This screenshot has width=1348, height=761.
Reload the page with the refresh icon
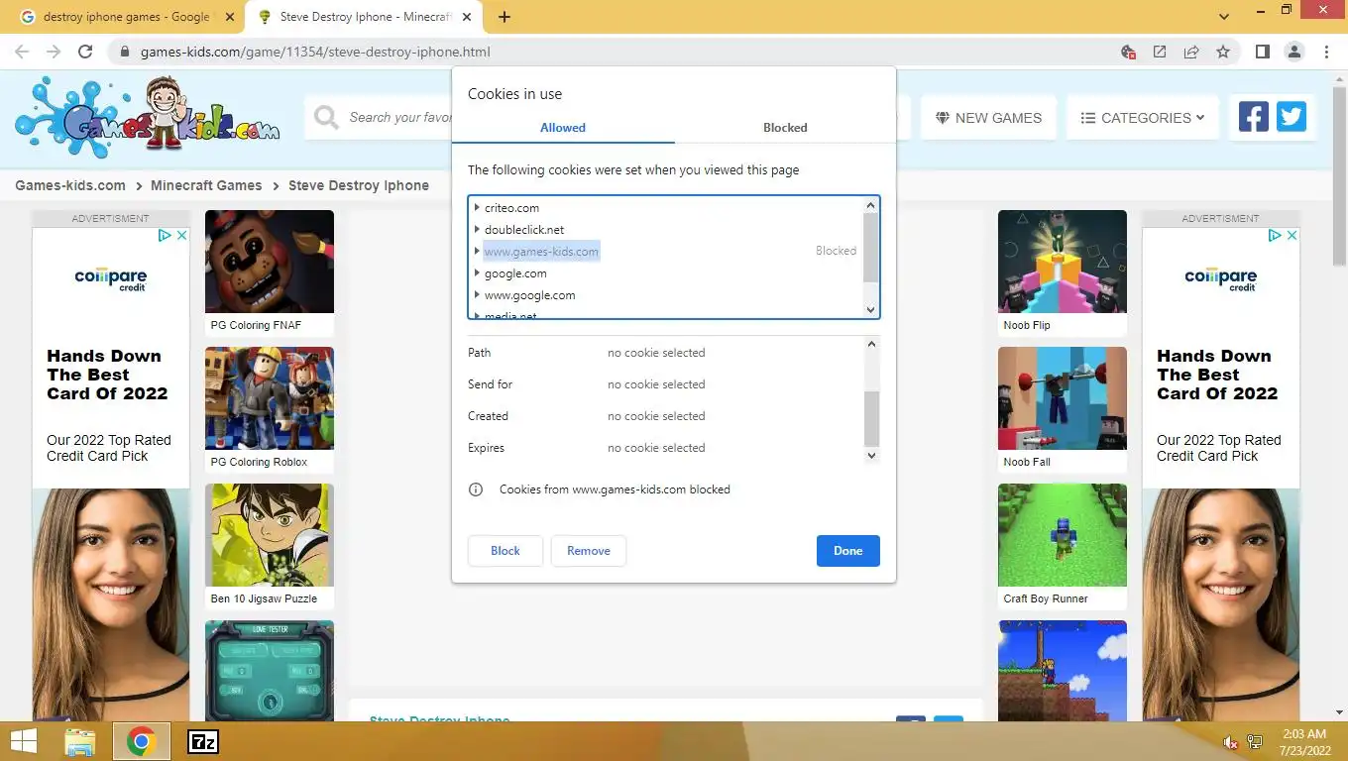click(x=85, y=52)
